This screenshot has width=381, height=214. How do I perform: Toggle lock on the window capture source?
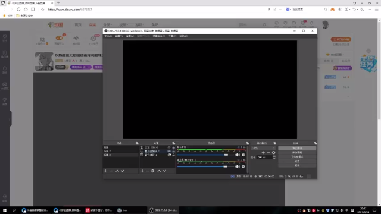pyautogui.click(x=173, y=155)
